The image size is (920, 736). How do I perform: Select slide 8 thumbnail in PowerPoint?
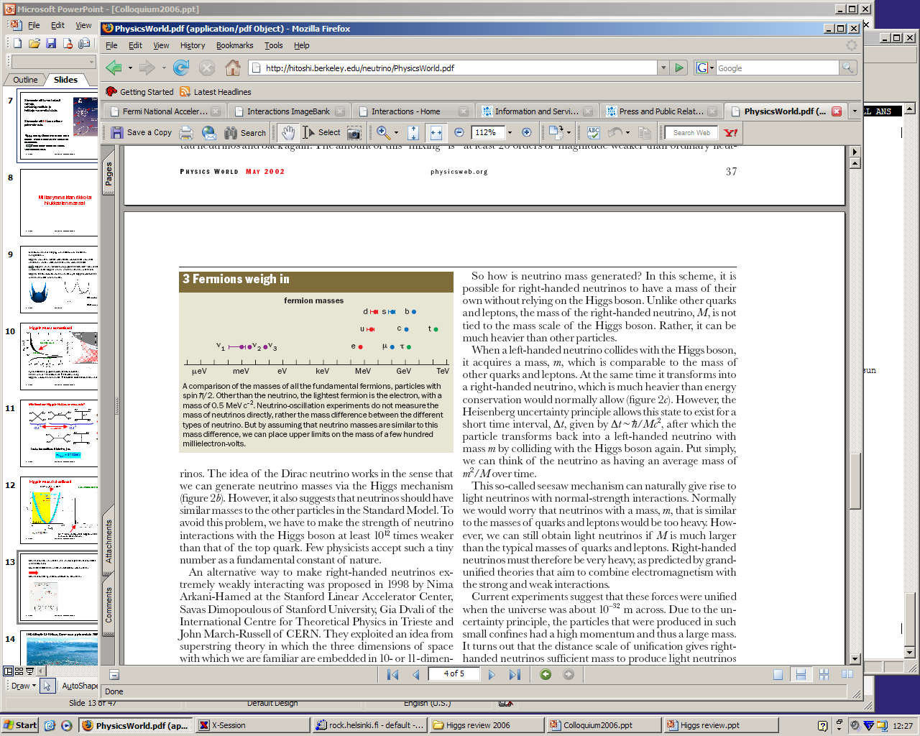pyautogui.click(x=59, y=203)
